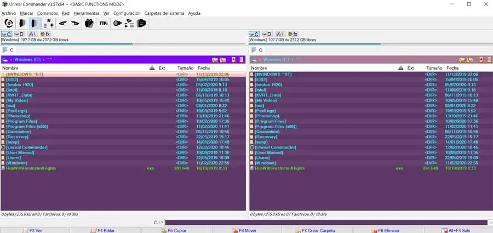The image size is (493, 233).
Task: Sort right panel by Fecha column
Action: coord(452,67)
